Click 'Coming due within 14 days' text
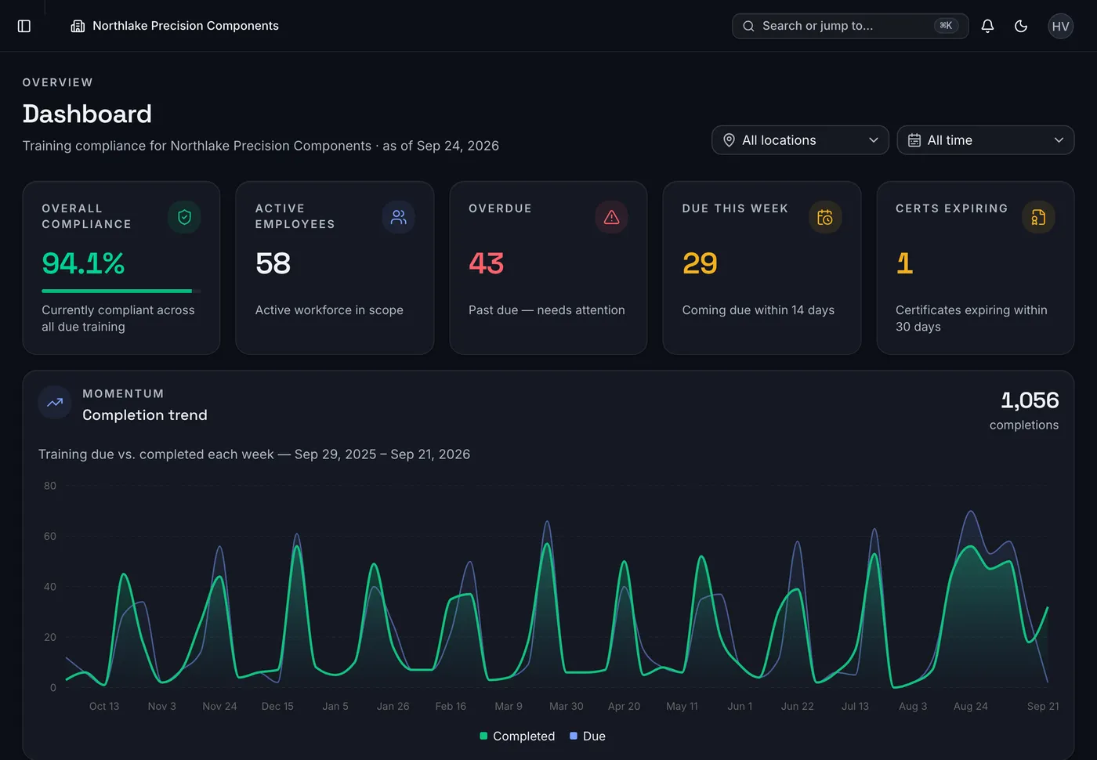Image resolution: width=1097 pixels, height=760 pixels. point(758,310)
